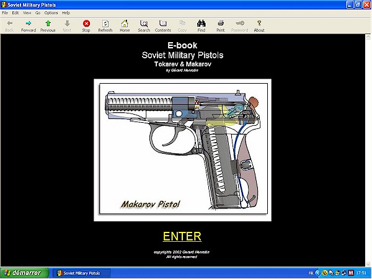The width and height of the screenshot is (372, 279).
Task: Click the 'All rights reserved' text
Action: tap(182, 257)
